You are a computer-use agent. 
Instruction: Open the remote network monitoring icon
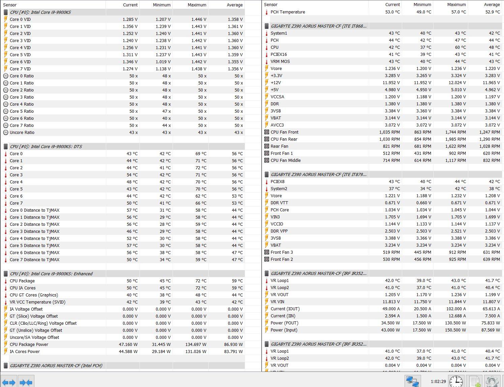click(412, 381)
